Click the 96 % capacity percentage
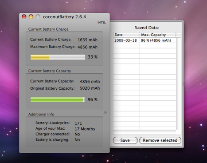This screenshot has height=163, width=207. (93, 99)
